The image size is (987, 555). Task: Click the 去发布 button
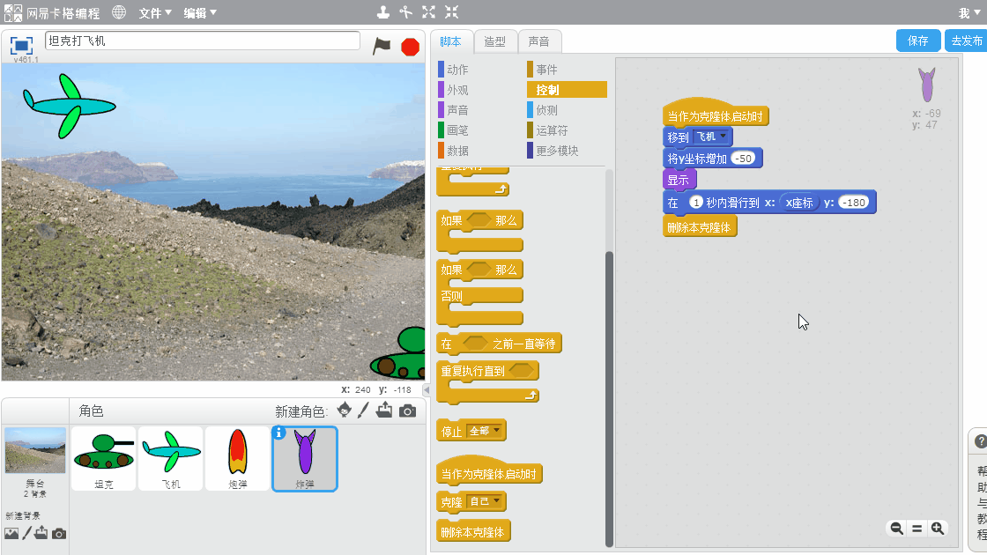tap(966, 41)
